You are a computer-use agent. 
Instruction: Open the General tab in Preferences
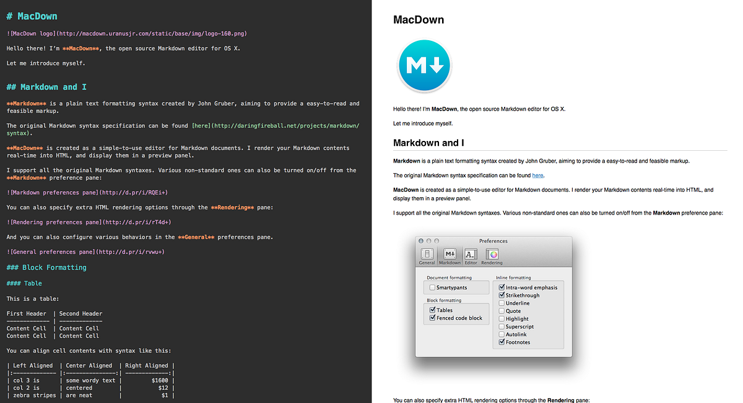point(427,256)
